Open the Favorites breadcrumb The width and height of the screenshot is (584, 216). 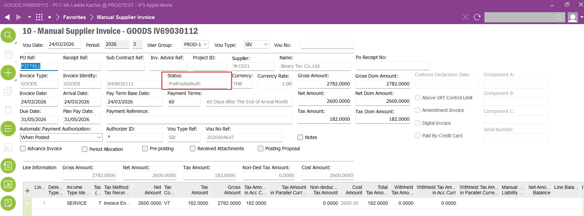tap(74, 17)
